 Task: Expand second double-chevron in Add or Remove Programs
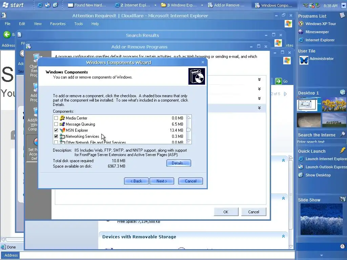pos(259,89)
